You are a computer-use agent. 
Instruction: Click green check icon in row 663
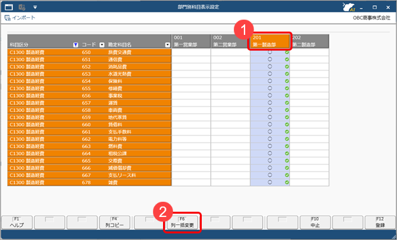click(287, 146)
